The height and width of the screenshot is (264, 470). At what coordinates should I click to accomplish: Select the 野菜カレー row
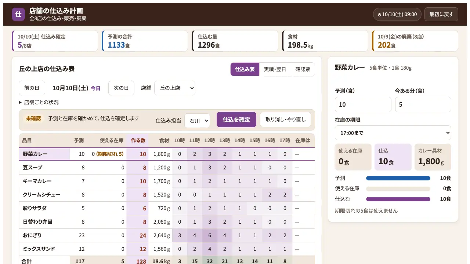click(x=167, y=154)
